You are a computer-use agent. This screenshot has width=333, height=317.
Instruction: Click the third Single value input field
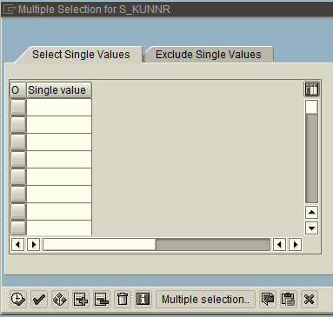(59, 142)
